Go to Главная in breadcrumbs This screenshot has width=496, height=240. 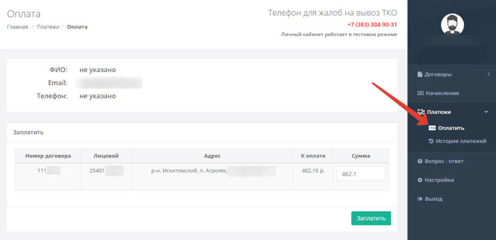tap(17, 27)
